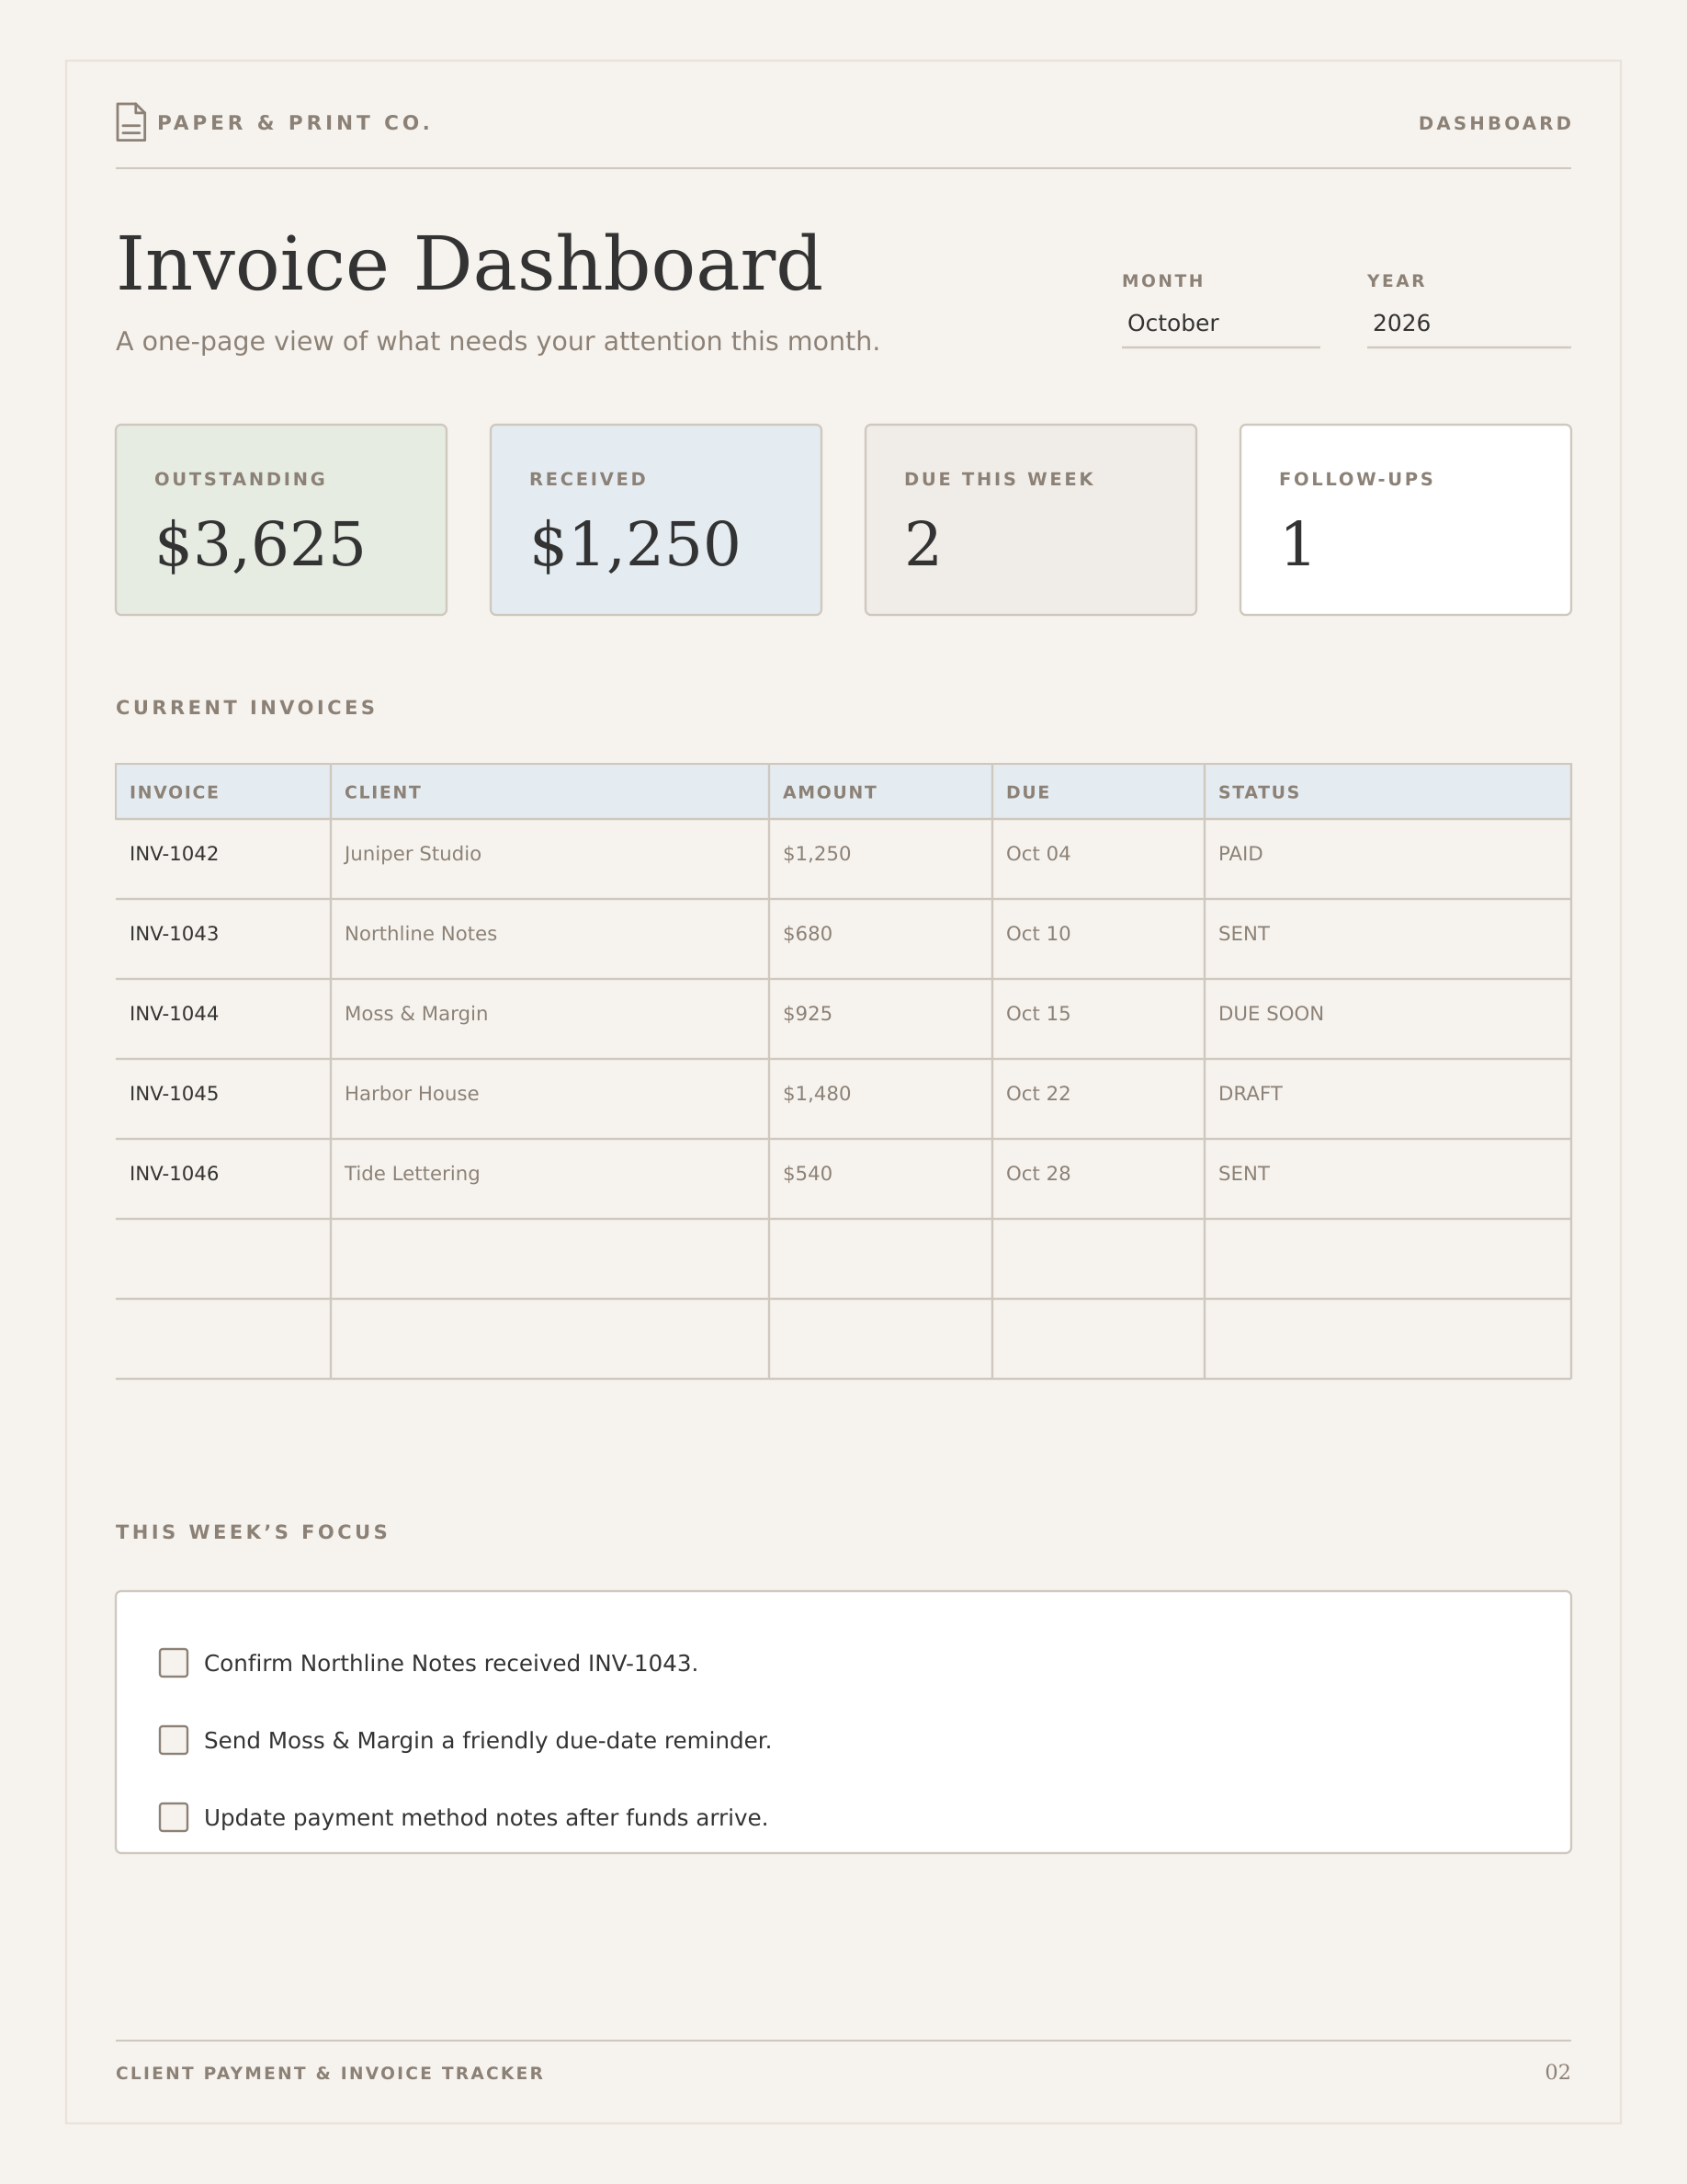Screen dimensions: 1687x2184
Task: Click the INVOICE column header
Action: coord(223,792)
